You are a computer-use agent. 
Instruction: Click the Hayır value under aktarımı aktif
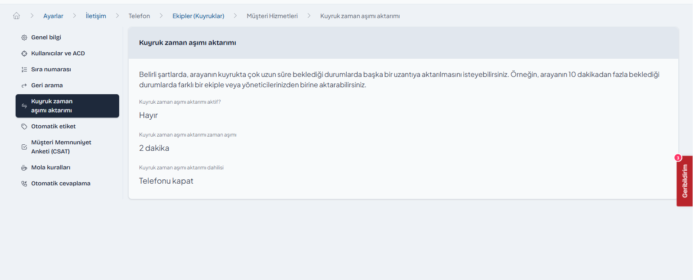pyautogui.click(x=148, y=115)
